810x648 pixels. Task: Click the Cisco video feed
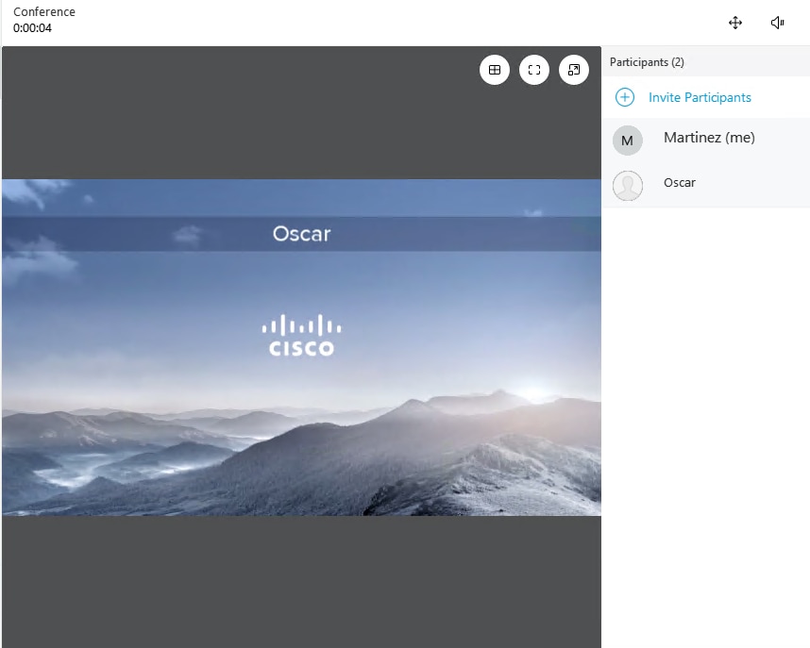pos(302,347)
